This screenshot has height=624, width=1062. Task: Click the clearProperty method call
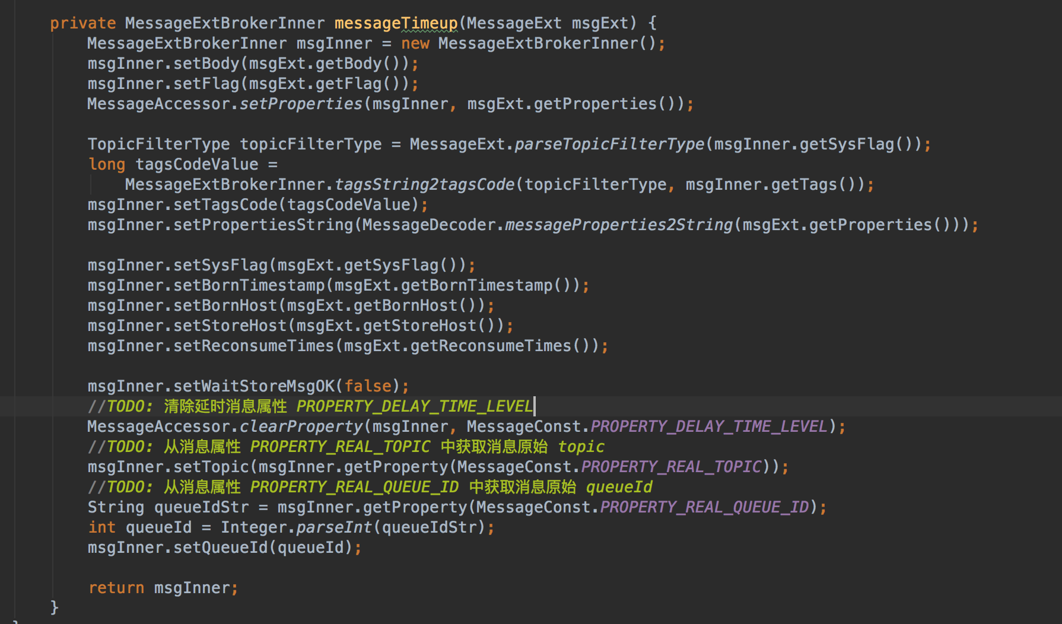tap(301, 426)
